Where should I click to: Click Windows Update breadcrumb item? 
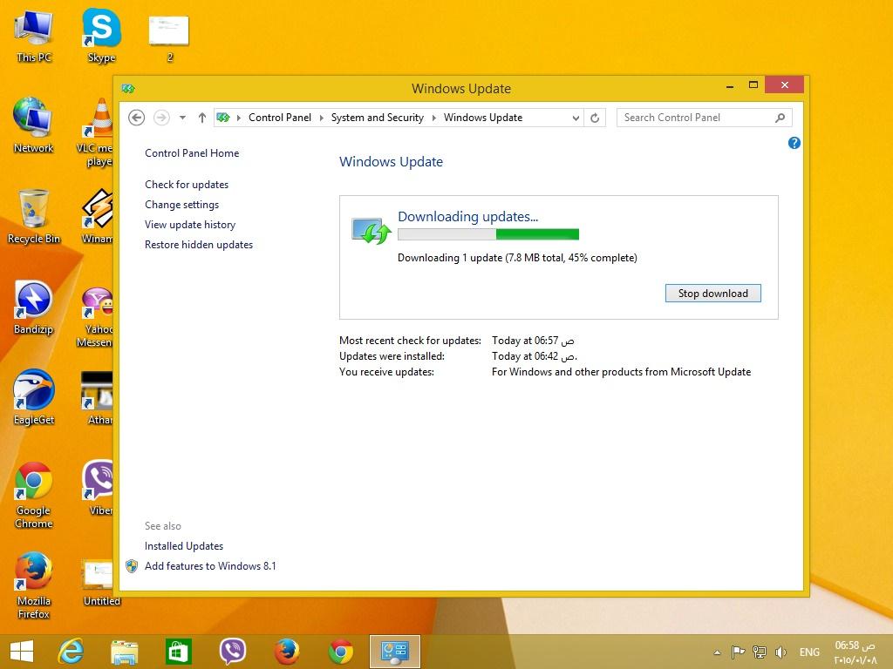(483, 118)
